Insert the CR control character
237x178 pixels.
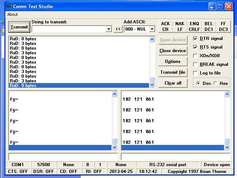[165, 29]
